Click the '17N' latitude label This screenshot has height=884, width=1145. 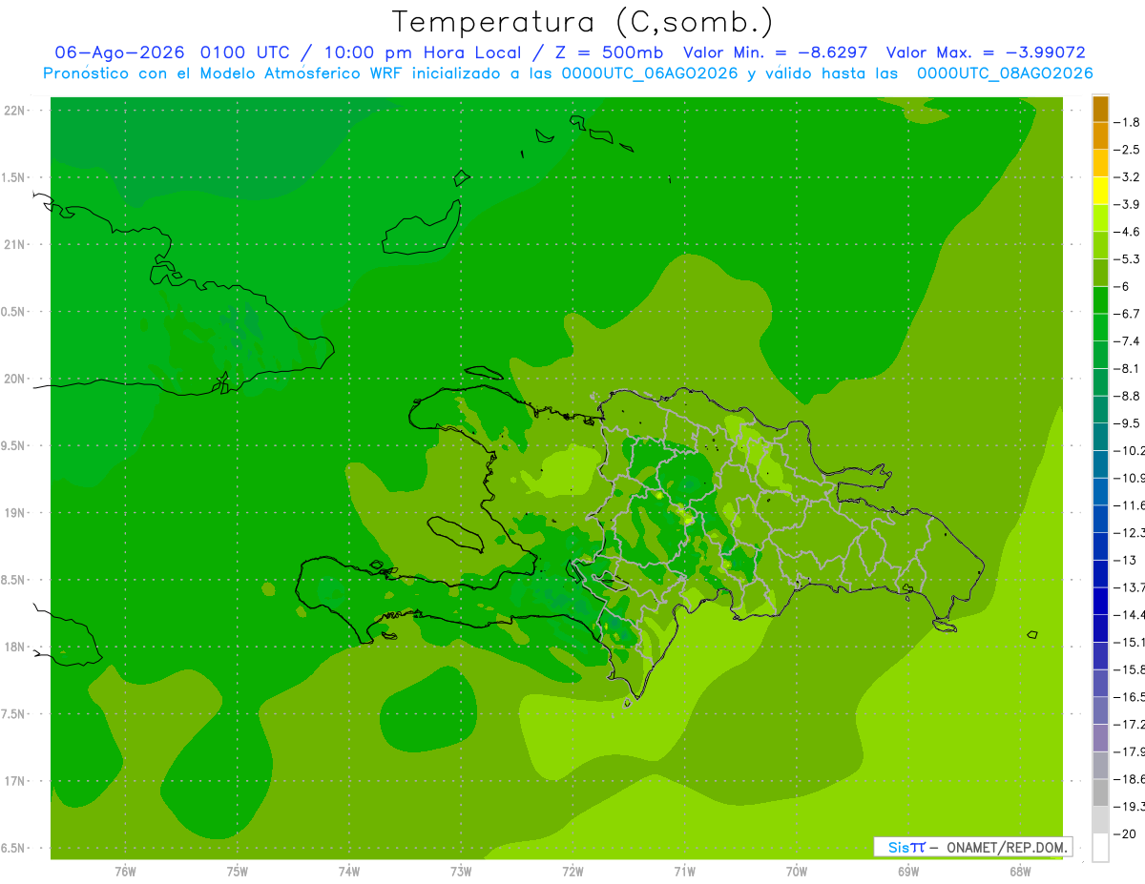coord(14,781)
